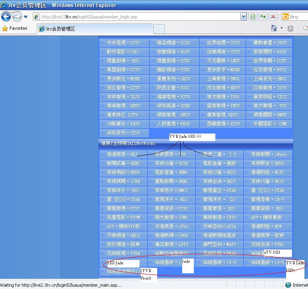The width and height of the screenshot is (308, 289).
Task: Click the Refresh page icon
Action: pos(263,17)
